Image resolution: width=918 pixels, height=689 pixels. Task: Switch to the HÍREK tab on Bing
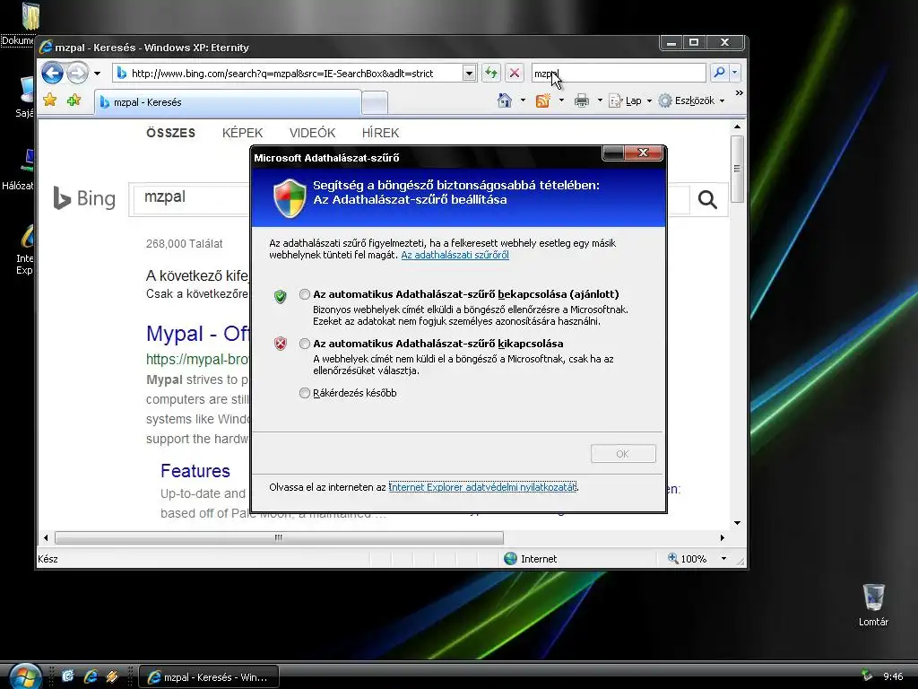tap(380, 133)
